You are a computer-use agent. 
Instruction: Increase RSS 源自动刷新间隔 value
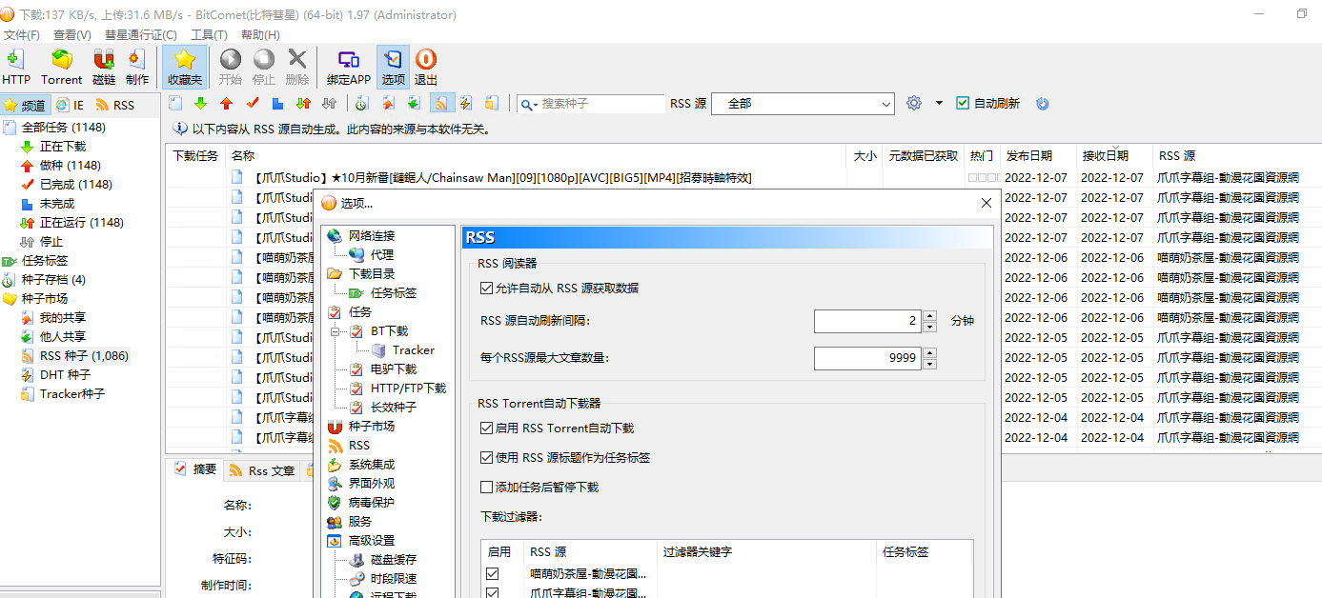click(x=930, y=315)
